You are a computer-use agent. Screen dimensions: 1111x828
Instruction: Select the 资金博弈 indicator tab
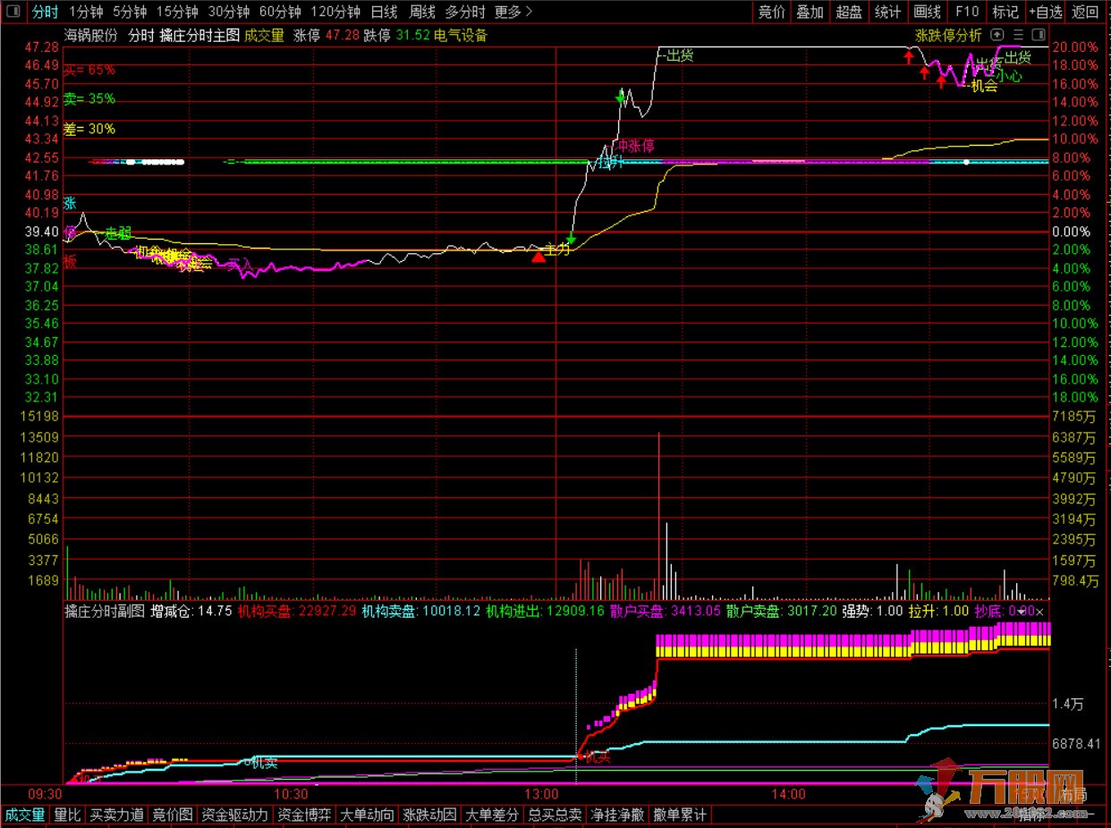pos(303,815)
